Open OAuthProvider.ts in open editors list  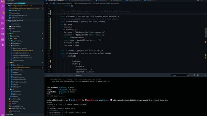tap(17, 15)
